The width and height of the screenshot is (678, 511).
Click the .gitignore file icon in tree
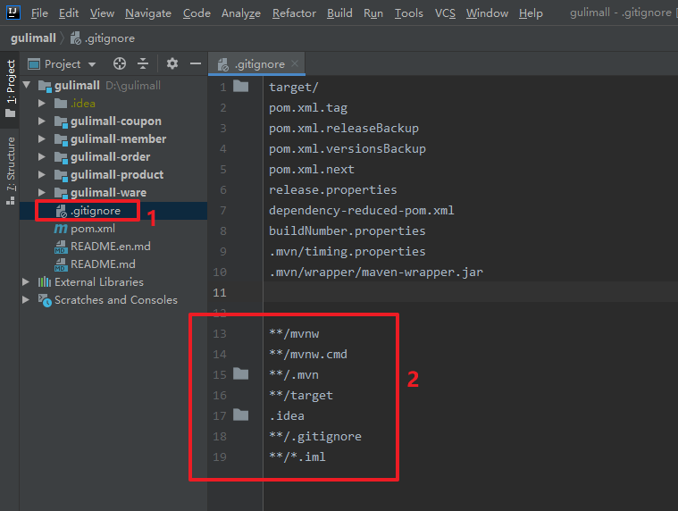tap(62, 211)
